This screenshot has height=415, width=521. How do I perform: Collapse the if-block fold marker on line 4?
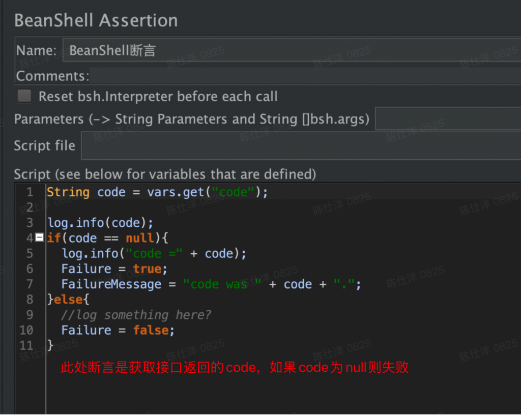(40, 238)
